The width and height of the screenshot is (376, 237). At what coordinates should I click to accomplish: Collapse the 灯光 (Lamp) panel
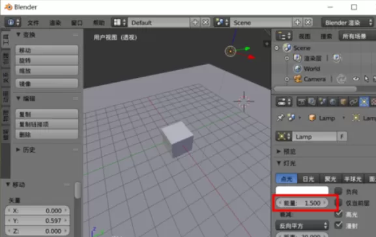pos(279,163)
